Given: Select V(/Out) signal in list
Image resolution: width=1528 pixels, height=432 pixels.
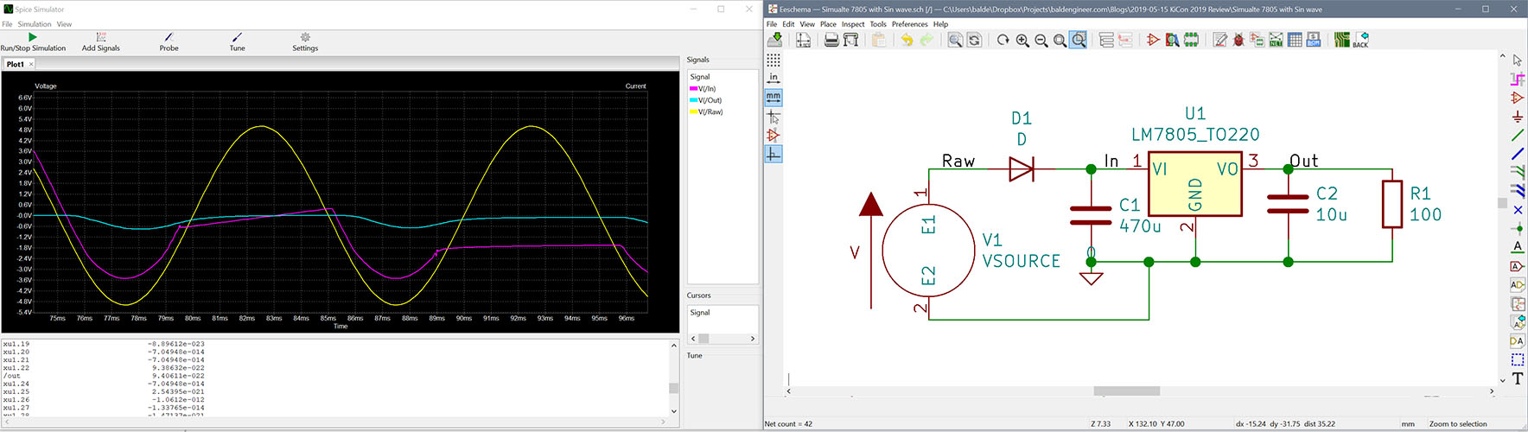Looking at the screenshot, I should (x=710, y=100).
